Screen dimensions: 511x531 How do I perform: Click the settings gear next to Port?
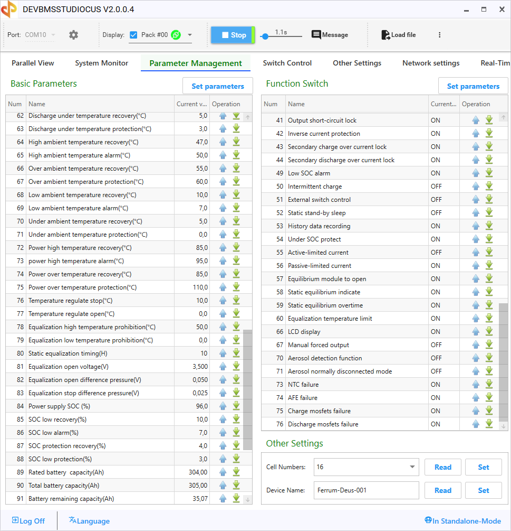click(x=73, y=35)
